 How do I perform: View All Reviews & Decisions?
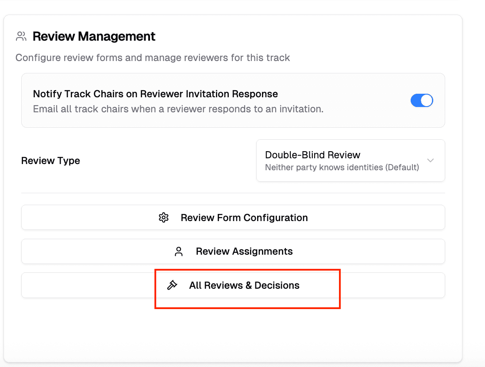tap(244, 285)
